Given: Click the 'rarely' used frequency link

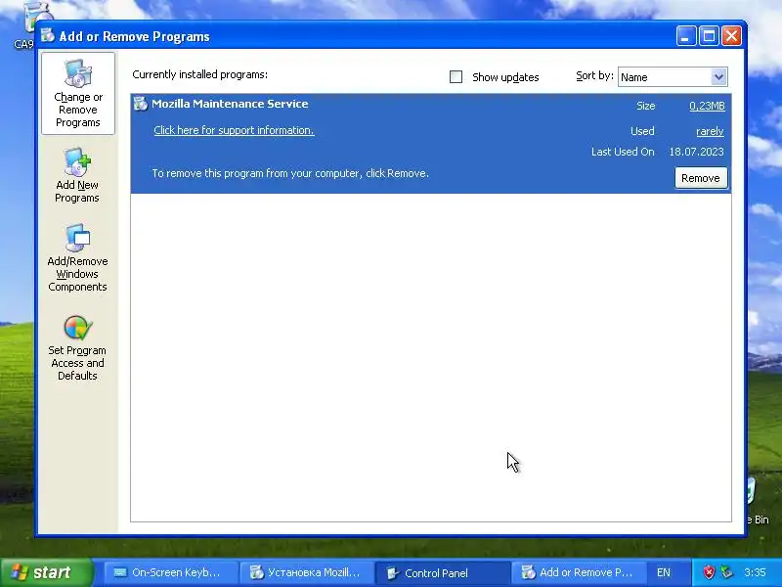Looking at the screenshot, I should [710, 131].
